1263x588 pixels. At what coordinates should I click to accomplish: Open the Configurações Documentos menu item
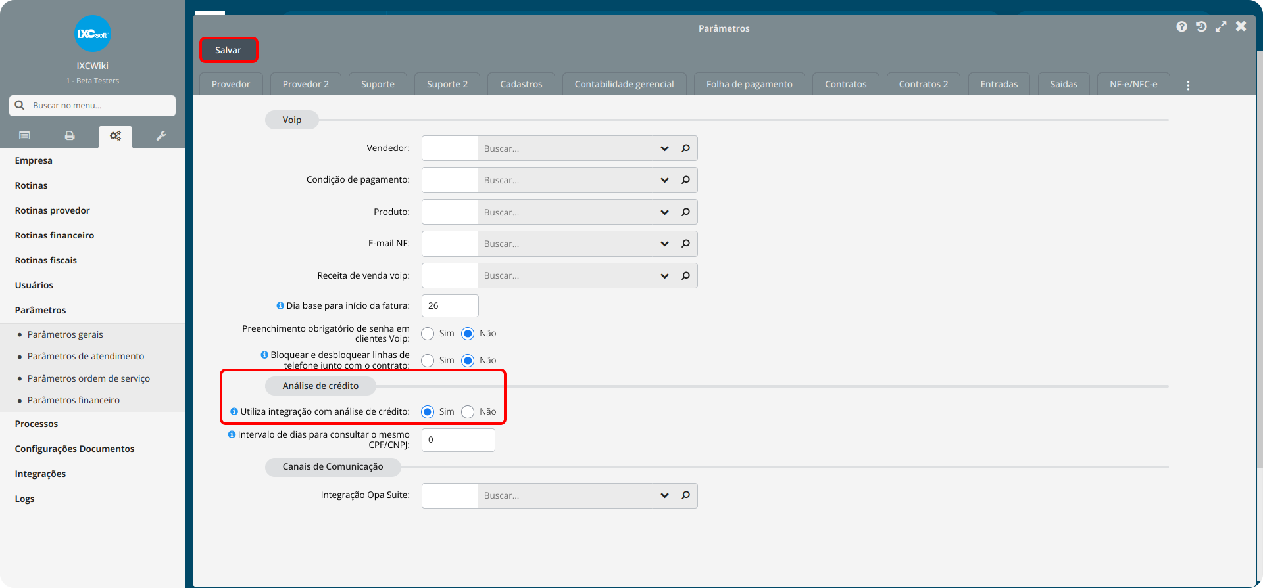click(x=74, y=449)
